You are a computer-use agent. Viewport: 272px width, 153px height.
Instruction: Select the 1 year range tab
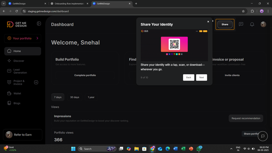coord(91,97)
